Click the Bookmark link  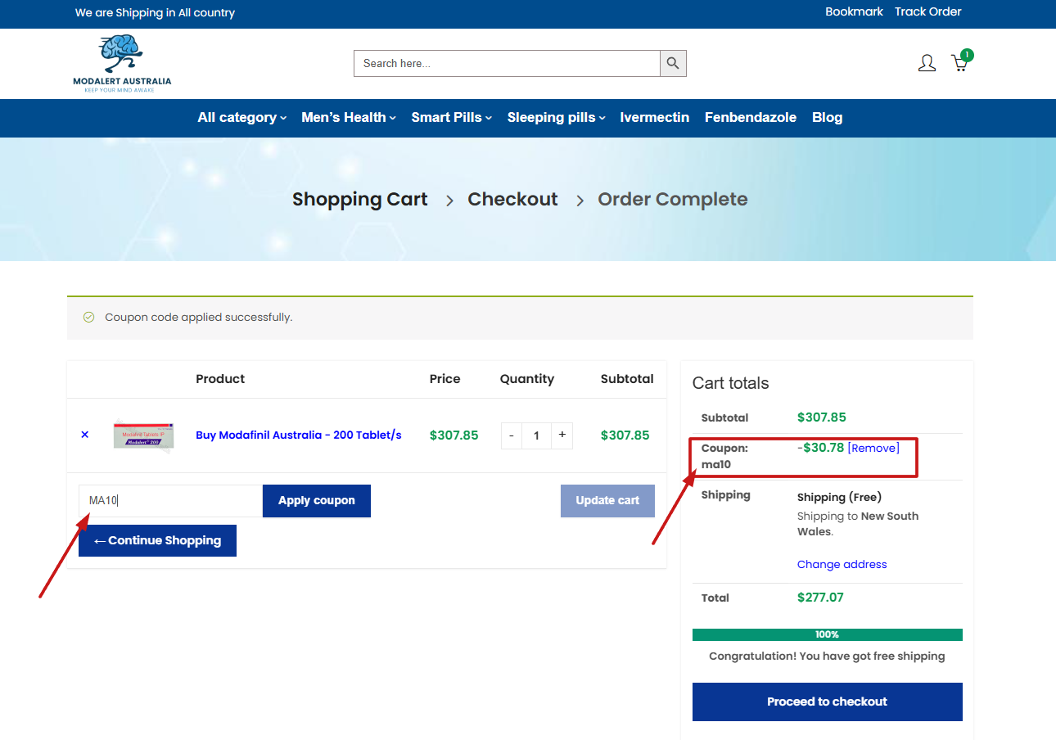[x=854, y=11]
